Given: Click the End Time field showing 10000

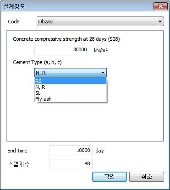Looking at the screenshot, I should tap(71, 151).
